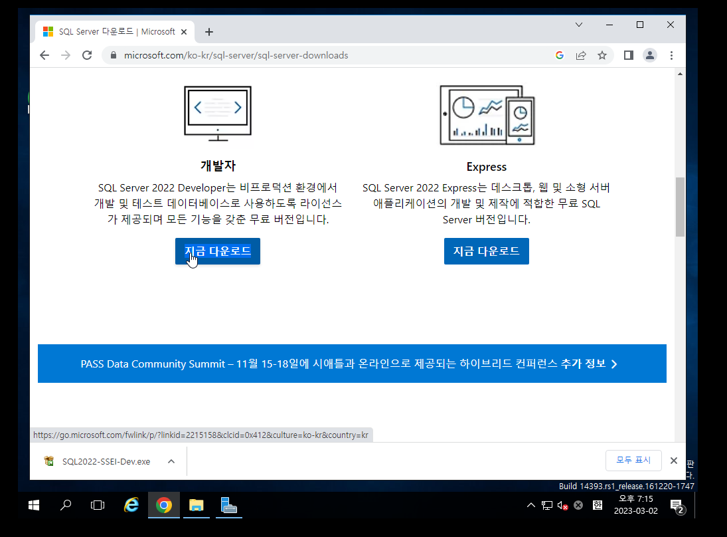Open the browser side panel

tap(629, 55)
